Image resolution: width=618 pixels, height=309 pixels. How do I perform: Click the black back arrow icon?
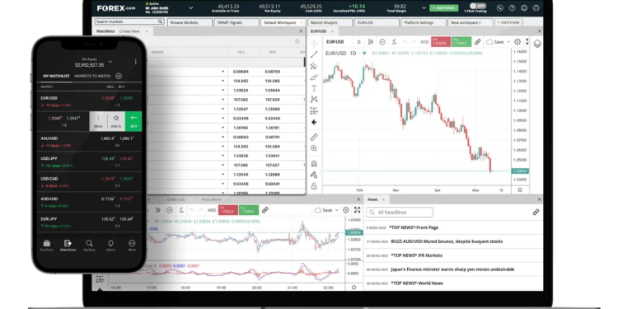[x=314, y=122]
